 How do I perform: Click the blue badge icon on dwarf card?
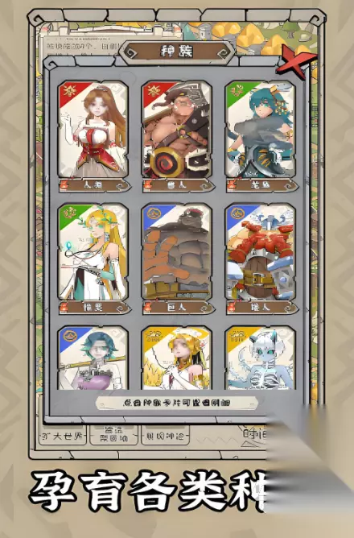click(x=237, y=213)
